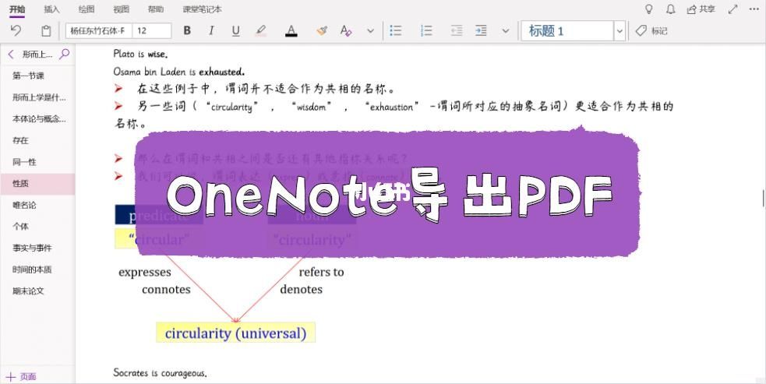Image resolution: width=766 pixels, height=384 pixels.
Task: Click the search magnifier in sidebar
Action: click(x=64, y=55)
